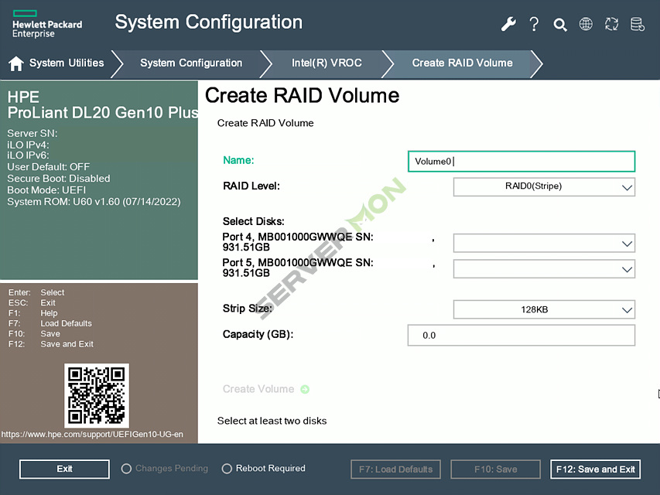Click 'ProLiant DL20 Gen10 Plus' title

click(x=103, y=113)
